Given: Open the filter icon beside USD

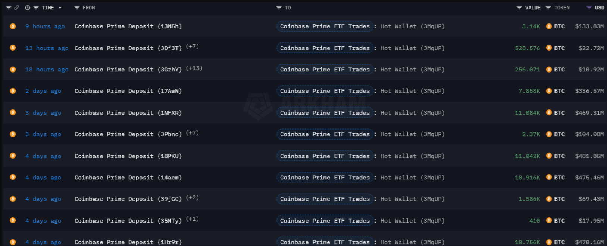Looking at the screenshot, I should pyautogui.click(x=589, y=7).
